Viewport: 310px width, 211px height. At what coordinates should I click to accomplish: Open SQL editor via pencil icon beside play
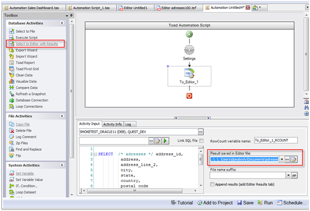(158, 141)
